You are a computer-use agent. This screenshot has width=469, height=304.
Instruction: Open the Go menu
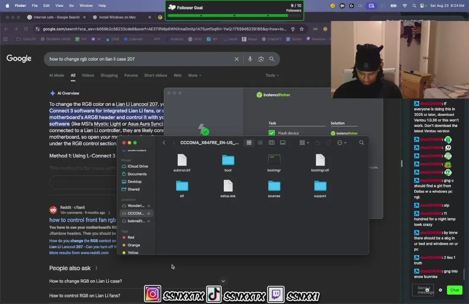[71, 5]
